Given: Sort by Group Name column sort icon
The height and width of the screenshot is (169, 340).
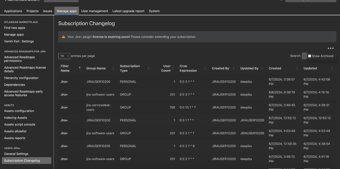Looking at the screenshot, I should (113, 68).
